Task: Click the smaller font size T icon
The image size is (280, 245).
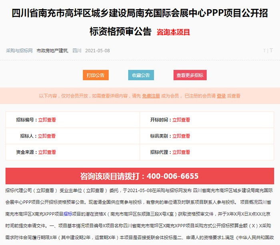Action: pyautogui.click(x=264, y=51)
